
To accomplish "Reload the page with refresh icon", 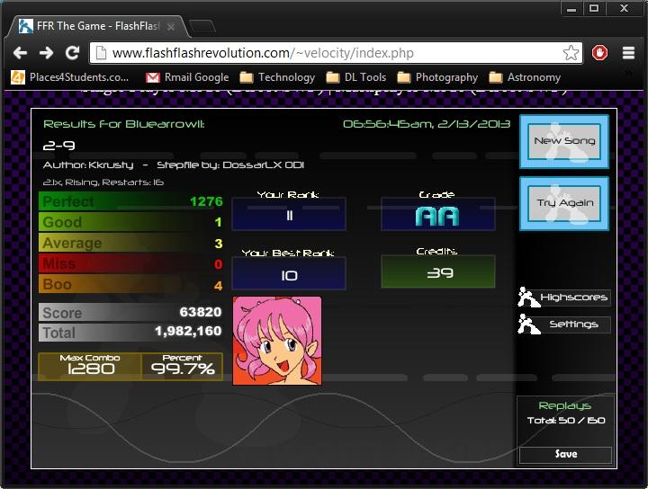I will pyautogui.click(x=72, y=53).
